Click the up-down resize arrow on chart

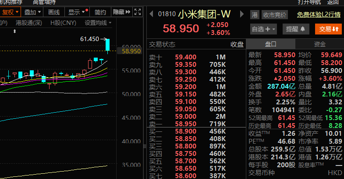click(x=15, y=31)
